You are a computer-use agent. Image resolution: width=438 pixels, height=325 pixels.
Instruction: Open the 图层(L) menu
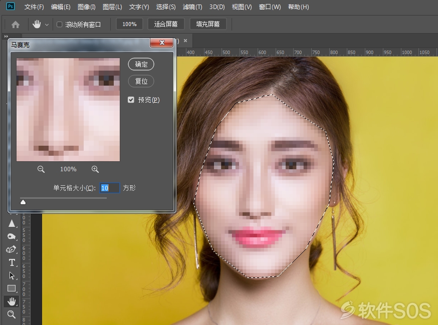click(x=112, y=7)
